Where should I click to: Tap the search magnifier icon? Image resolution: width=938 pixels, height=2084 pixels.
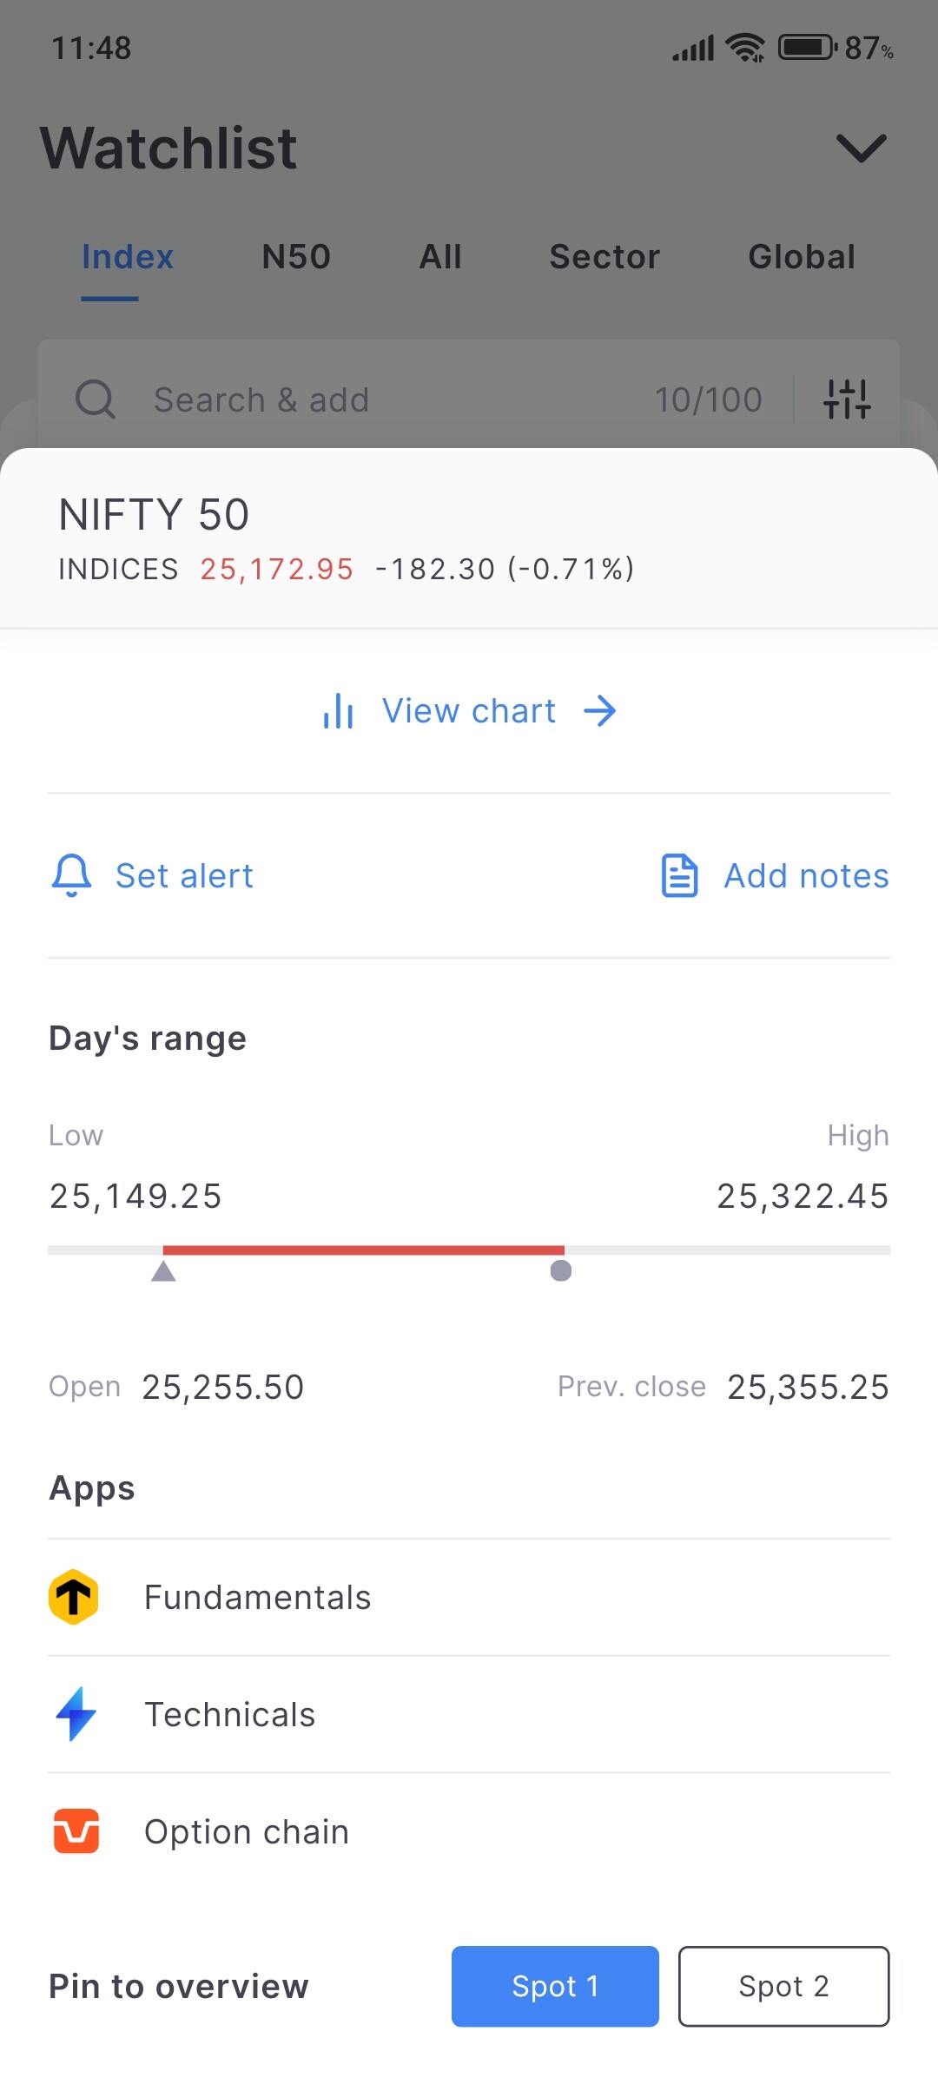click(x=96, y=399)
